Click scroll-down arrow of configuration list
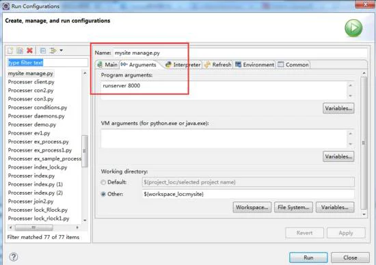The width and height of the screenshot is (376, 265). (x=85, y=220)
